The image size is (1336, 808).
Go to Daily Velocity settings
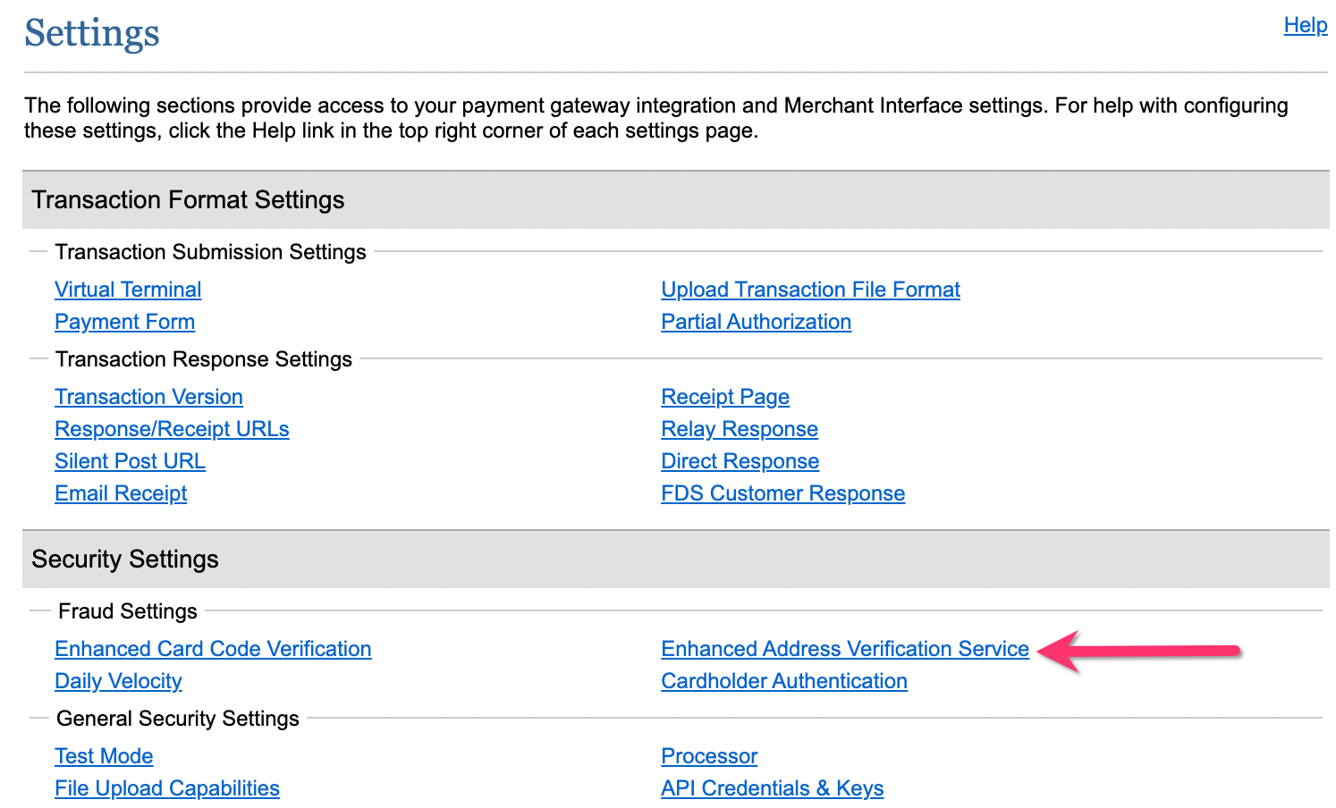click(118, 681)
